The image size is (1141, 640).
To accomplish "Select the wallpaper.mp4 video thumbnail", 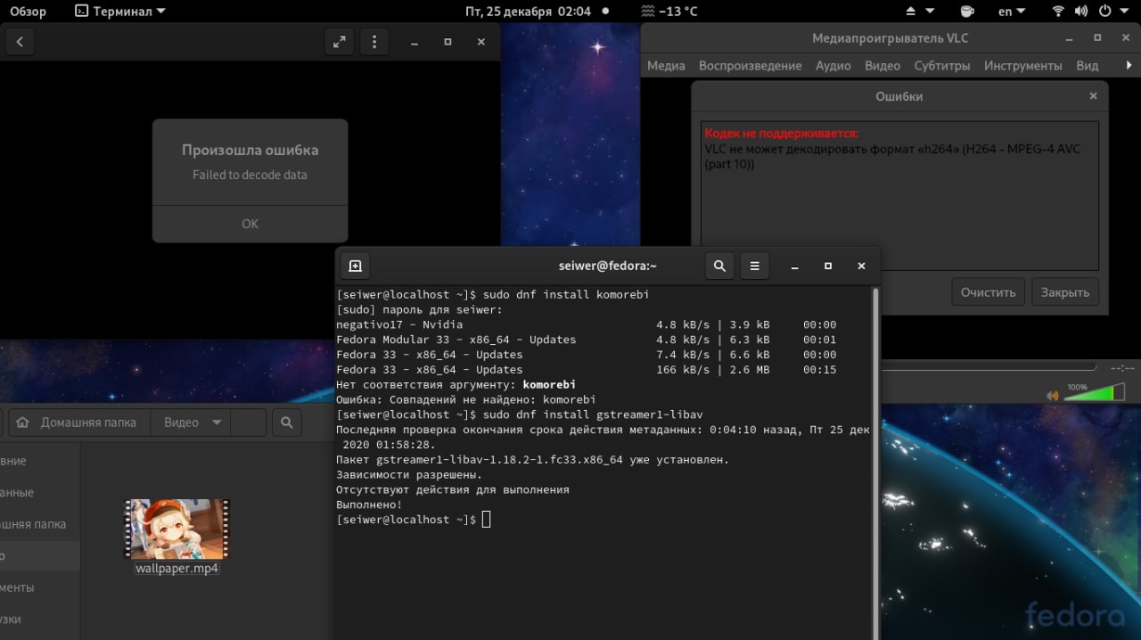I will pyautogui.click(x=176, y=529).
